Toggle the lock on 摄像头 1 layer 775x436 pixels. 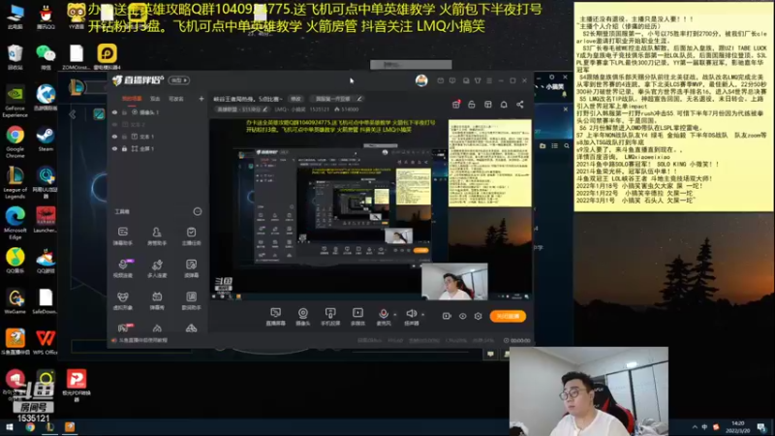pyautogui.click(x=125, y=112)
